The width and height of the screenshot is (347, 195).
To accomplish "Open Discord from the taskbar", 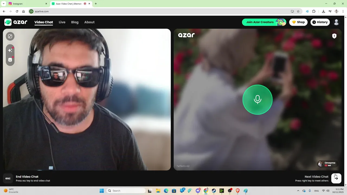I will [198, 191].
